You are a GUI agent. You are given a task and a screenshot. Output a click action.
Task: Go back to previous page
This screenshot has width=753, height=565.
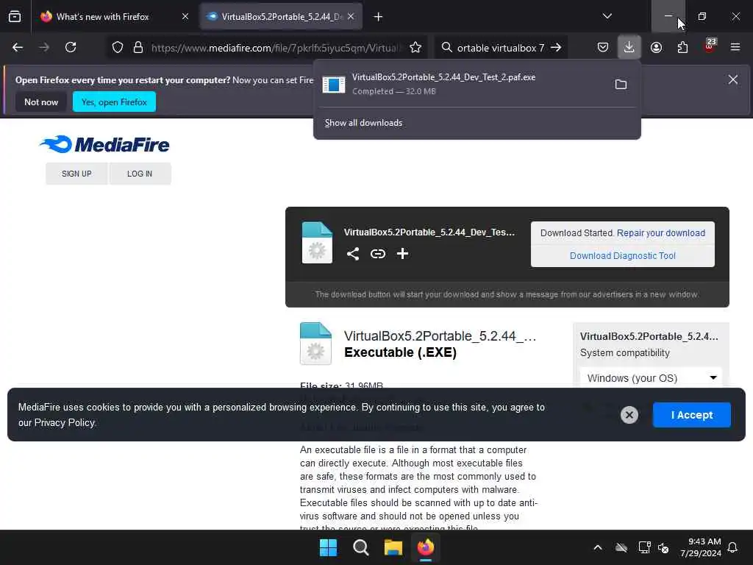pyautogui.click(x=18, y=48)
